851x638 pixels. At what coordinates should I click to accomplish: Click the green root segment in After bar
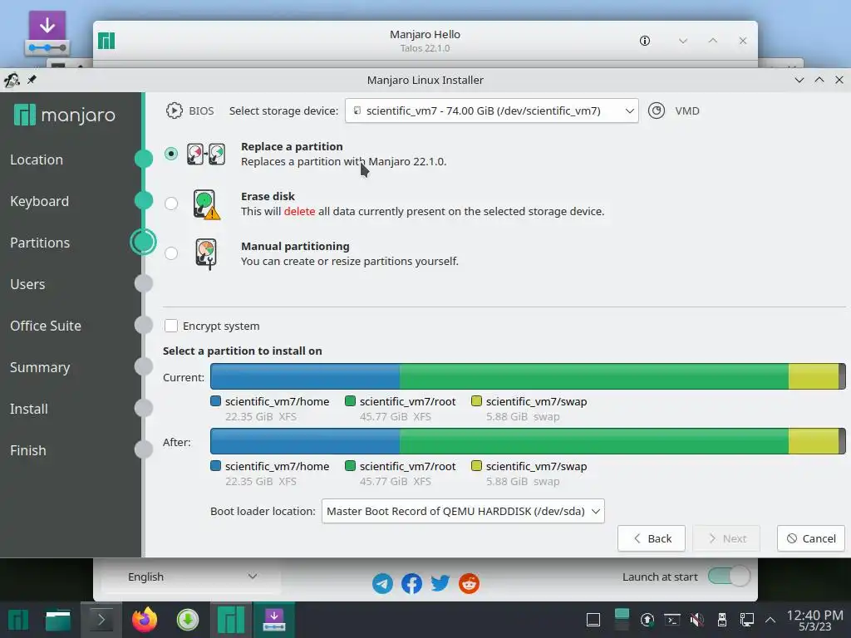tap(594, 441)
